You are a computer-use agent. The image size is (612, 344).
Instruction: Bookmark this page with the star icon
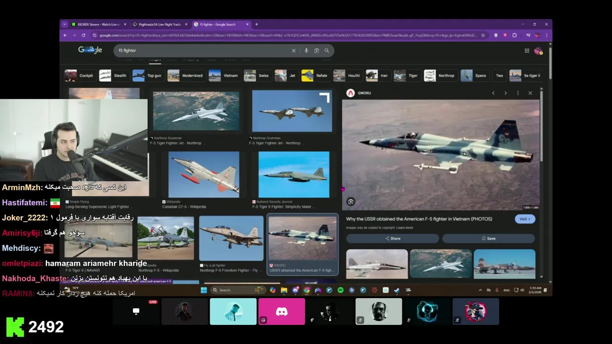[483, 35]
